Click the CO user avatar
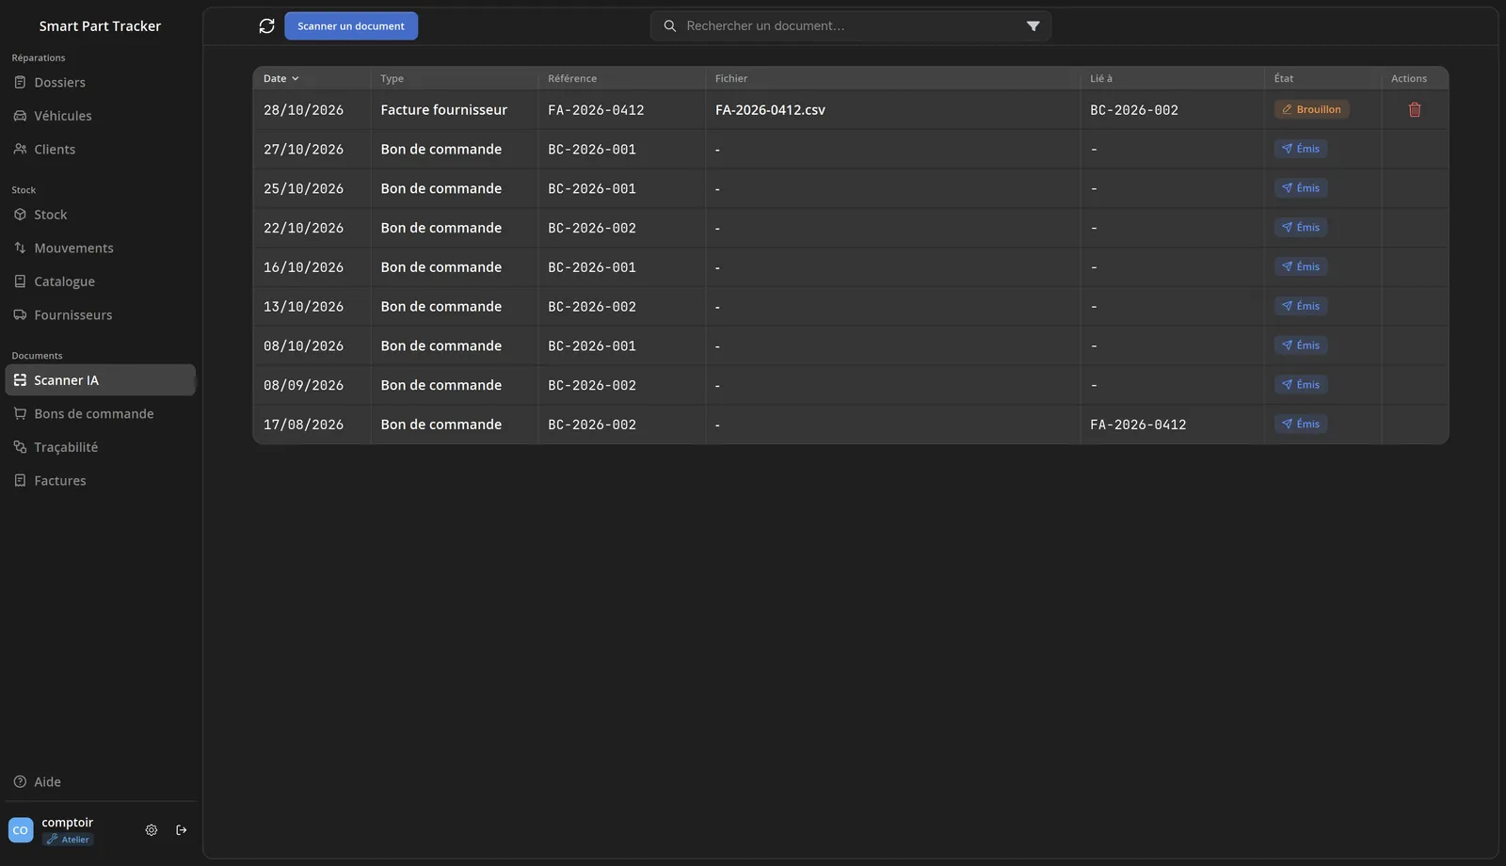Viewport: 1506px width, 866px height. pos(21,830)
